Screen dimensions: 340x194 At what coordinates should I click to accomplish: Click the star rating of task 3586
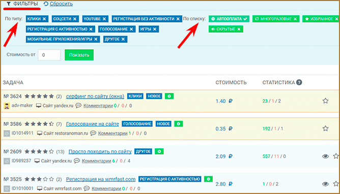point(39,124)
